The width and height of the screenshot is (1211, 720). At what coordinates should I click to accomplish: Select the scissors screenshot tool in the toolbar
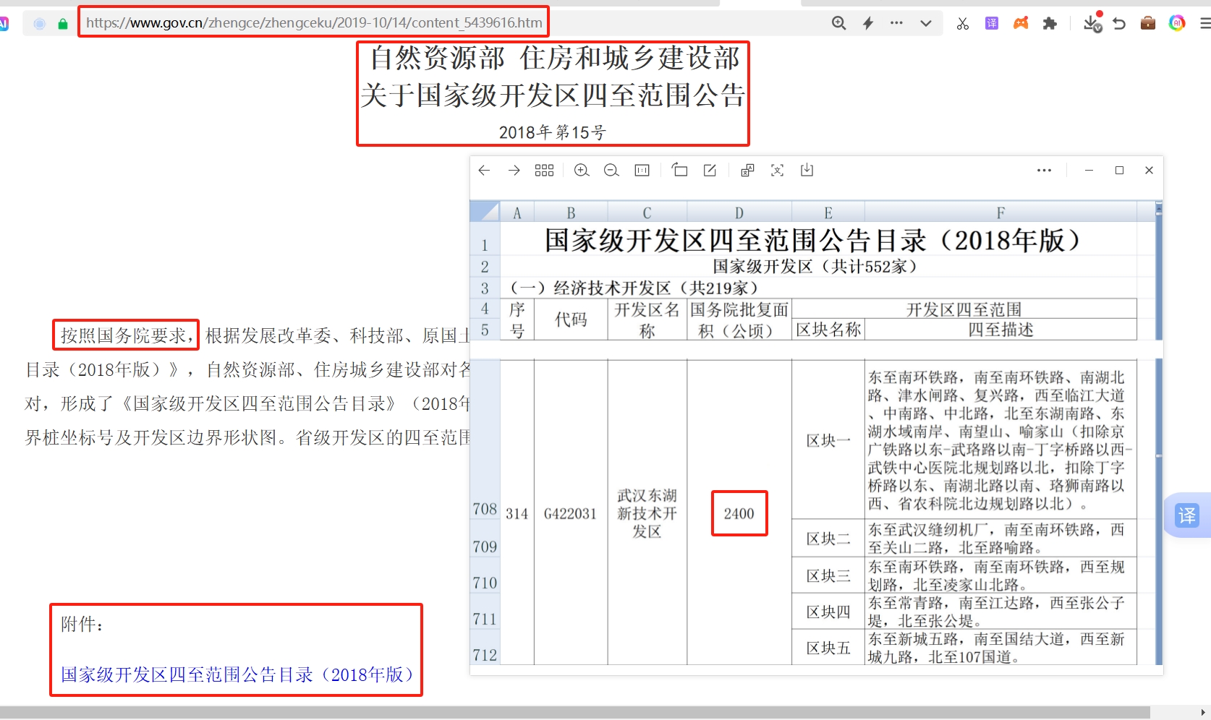pos(963,22)
